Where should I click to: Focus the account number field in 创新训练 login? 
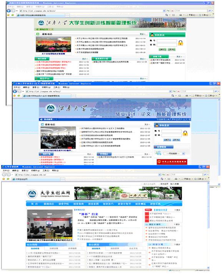click(167, 41)
